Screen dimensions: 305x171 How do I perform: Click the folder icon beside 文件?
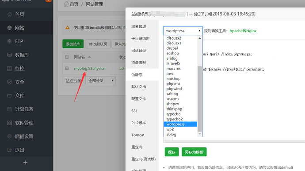coord(10,95)
